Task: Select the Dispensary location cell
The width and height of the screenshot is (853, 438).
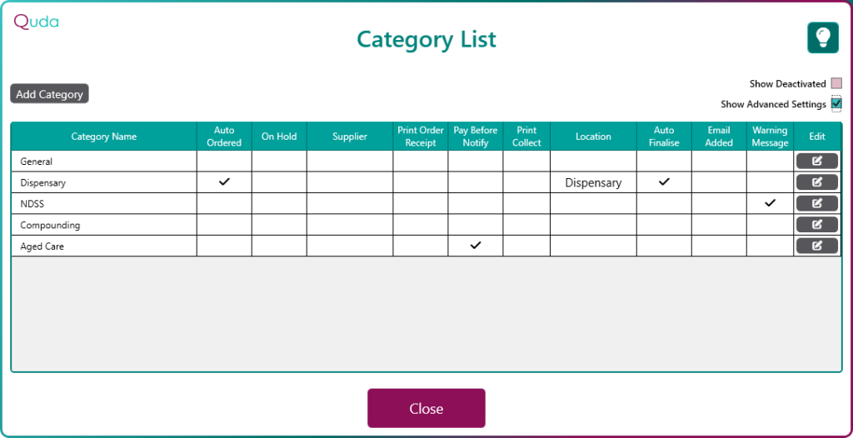Action: point(593,183)
